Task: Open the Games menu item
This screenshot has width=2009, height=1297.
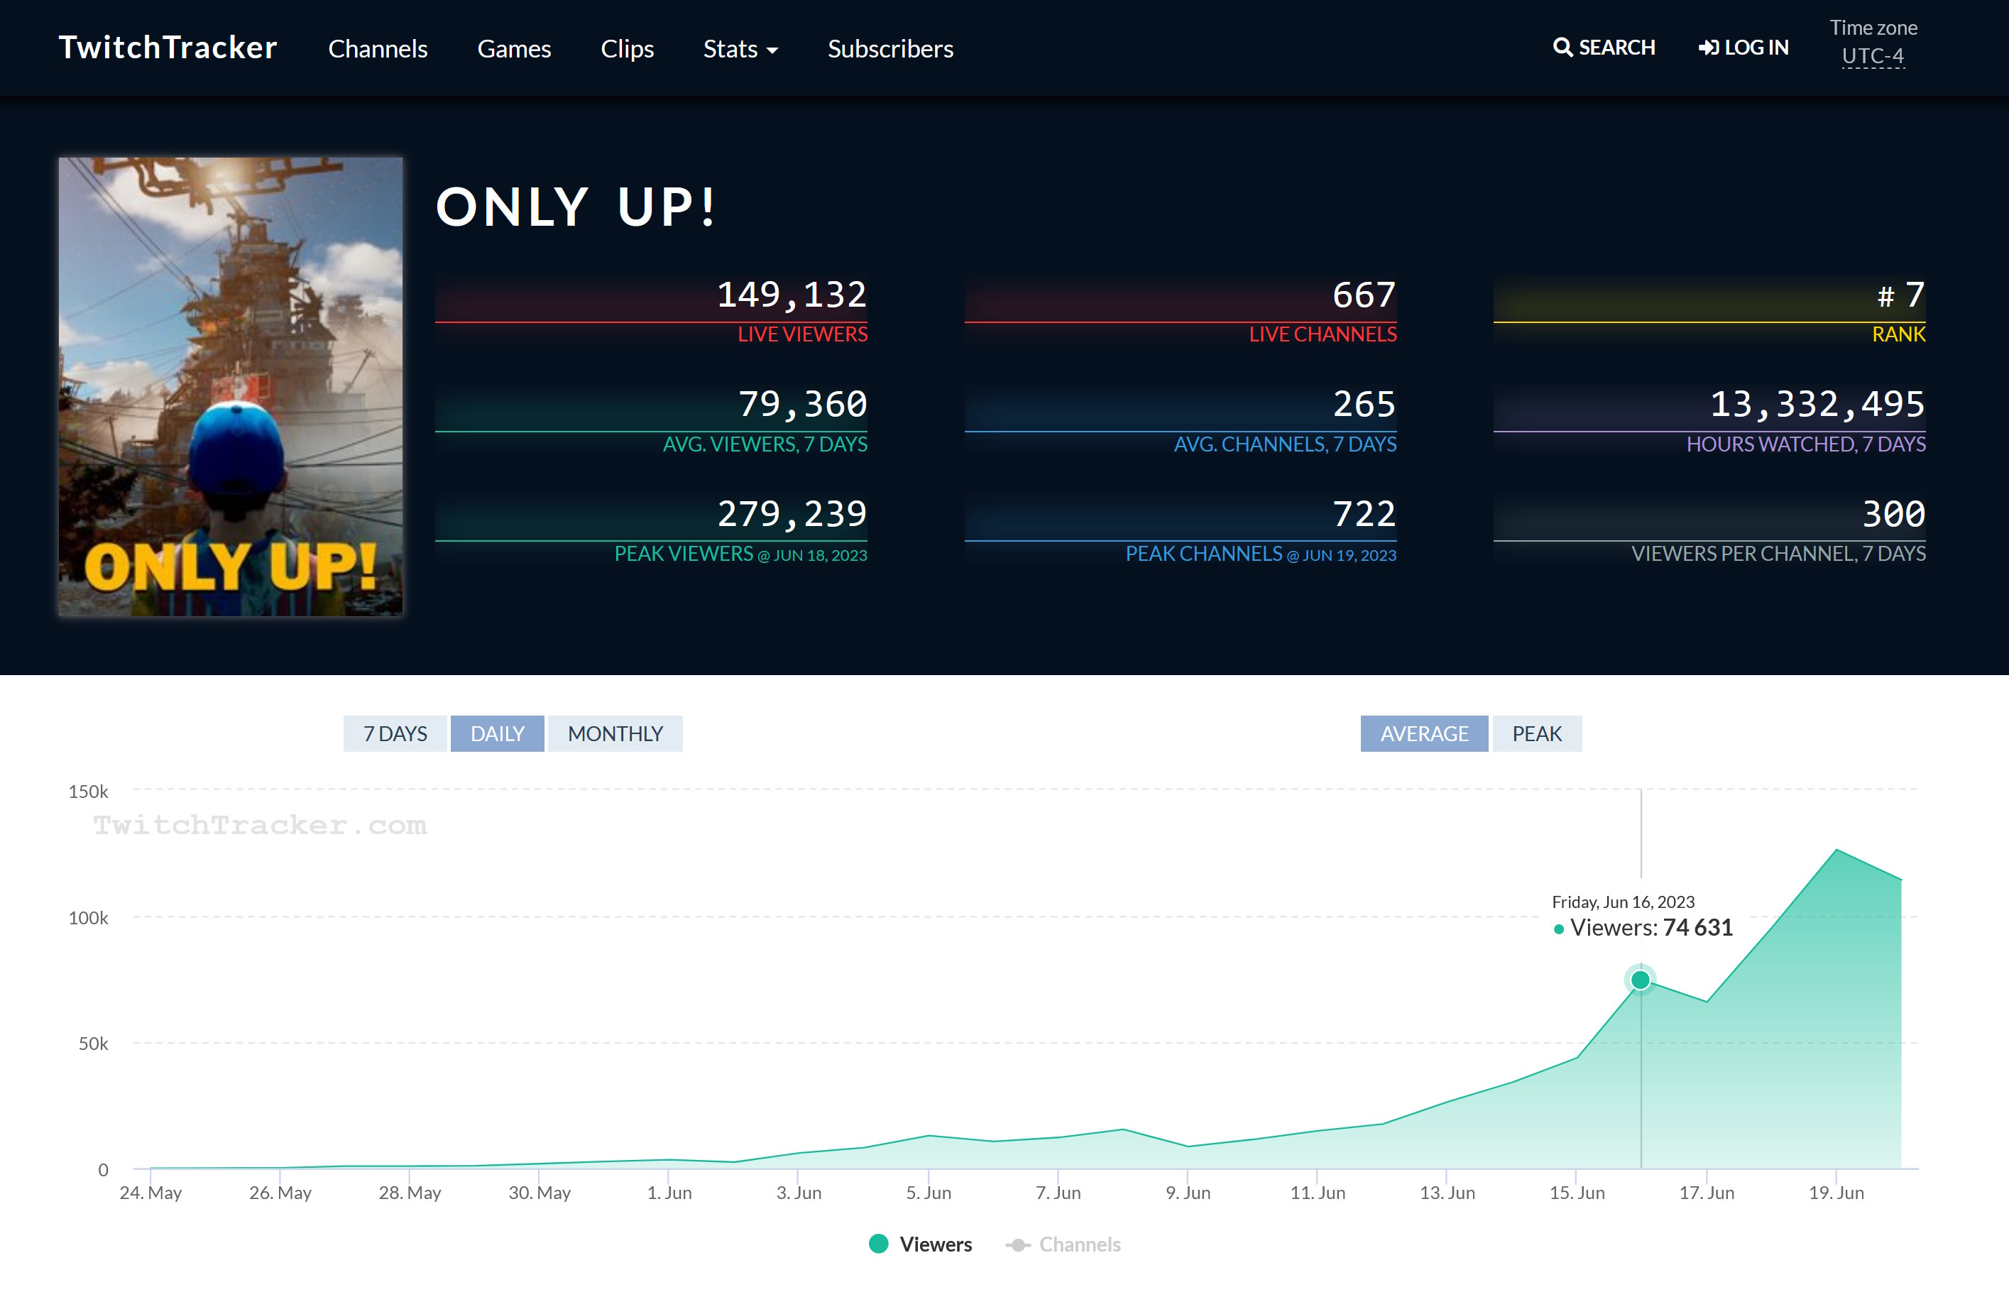Action: point(514,49)
